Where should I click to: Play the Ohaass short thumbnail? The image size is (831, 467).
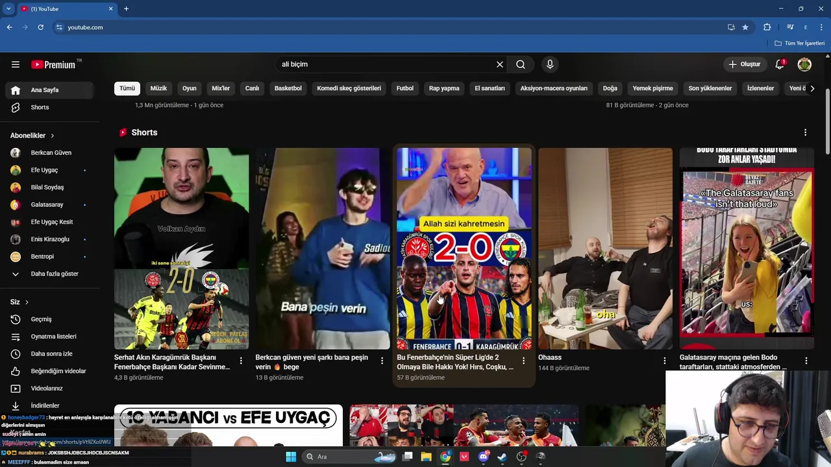(605, 248)
